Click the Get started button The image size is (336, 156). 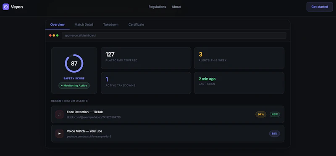[320, 7]
